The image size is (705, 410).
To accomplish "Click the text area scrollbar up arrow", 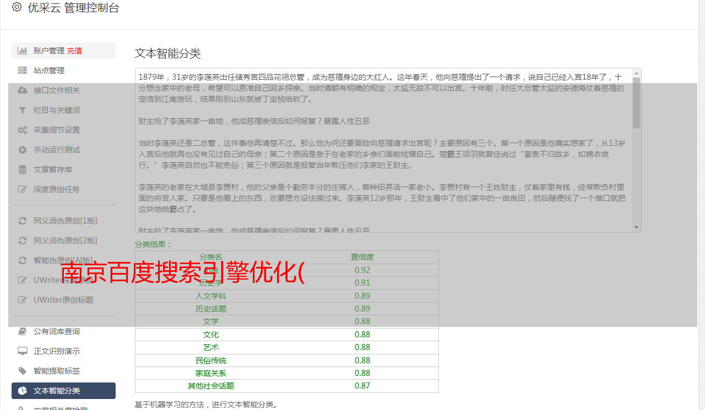I will pyautogui.click(x=637, y=73).
